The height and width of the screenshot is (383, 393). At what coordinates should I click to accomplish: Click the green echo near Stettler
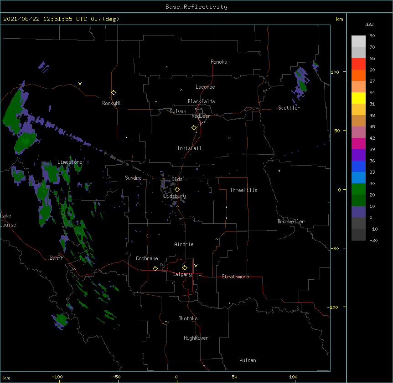pyautogui.click(x=303, y=86)
